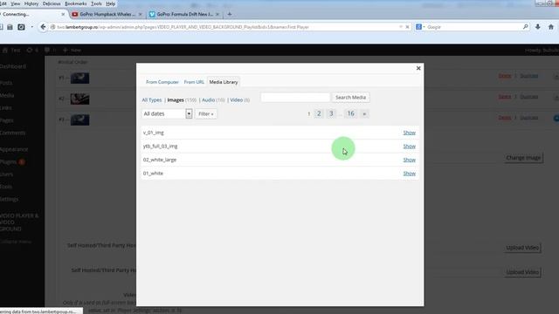The image size is (559, 314).
Task: Open Settings in WordPress sidebar
Action: (10, 200)
